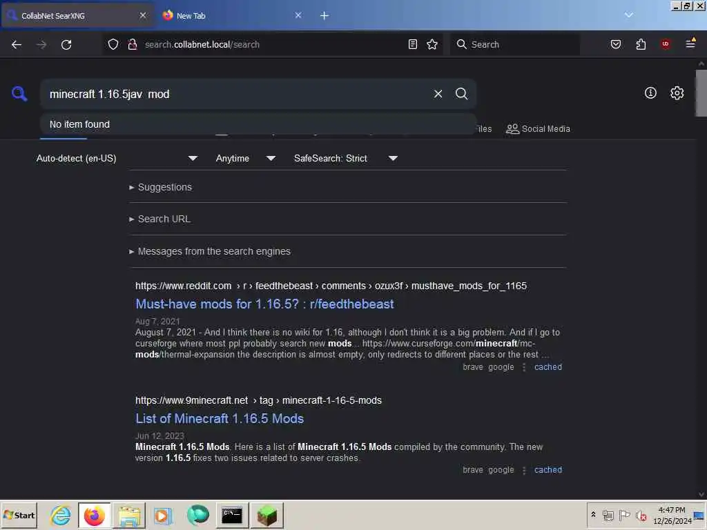707x530 pixels.
Task: Open options dots for 9minecraft result
Action: (524, 470)
